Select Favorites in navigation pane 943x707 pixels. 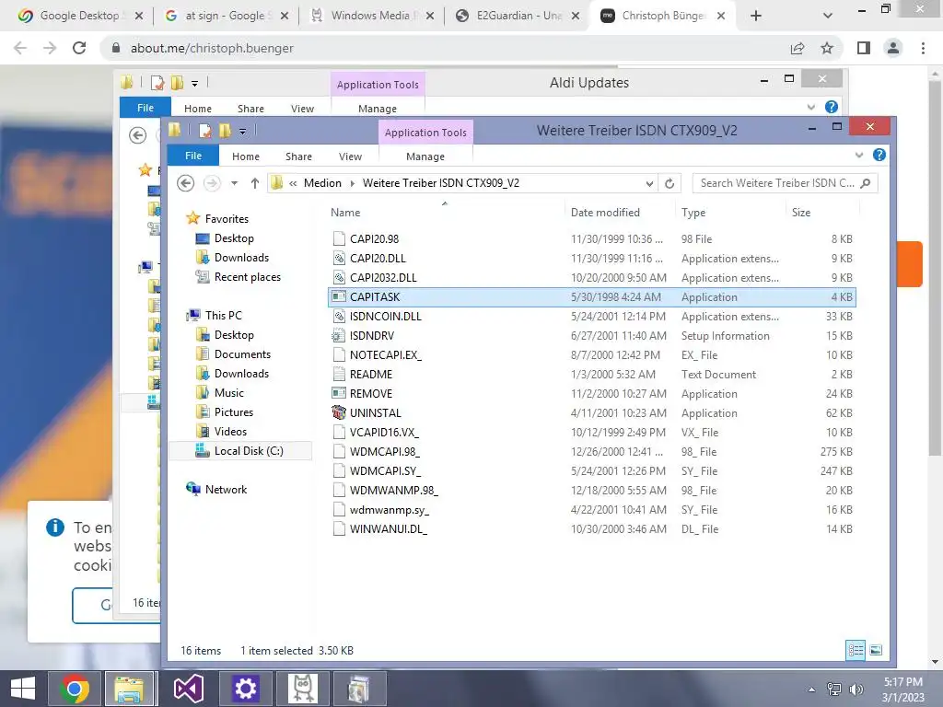tap(227, 219)
